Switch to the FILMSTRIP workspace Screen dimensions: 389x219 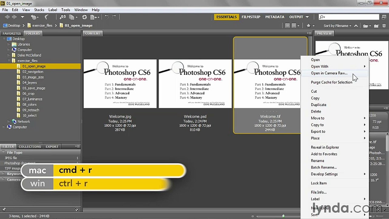[x=251, y=17]
